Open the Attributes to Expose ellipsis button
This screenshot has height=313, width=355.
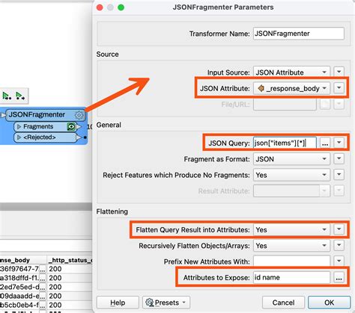click(x=339, y=278)
